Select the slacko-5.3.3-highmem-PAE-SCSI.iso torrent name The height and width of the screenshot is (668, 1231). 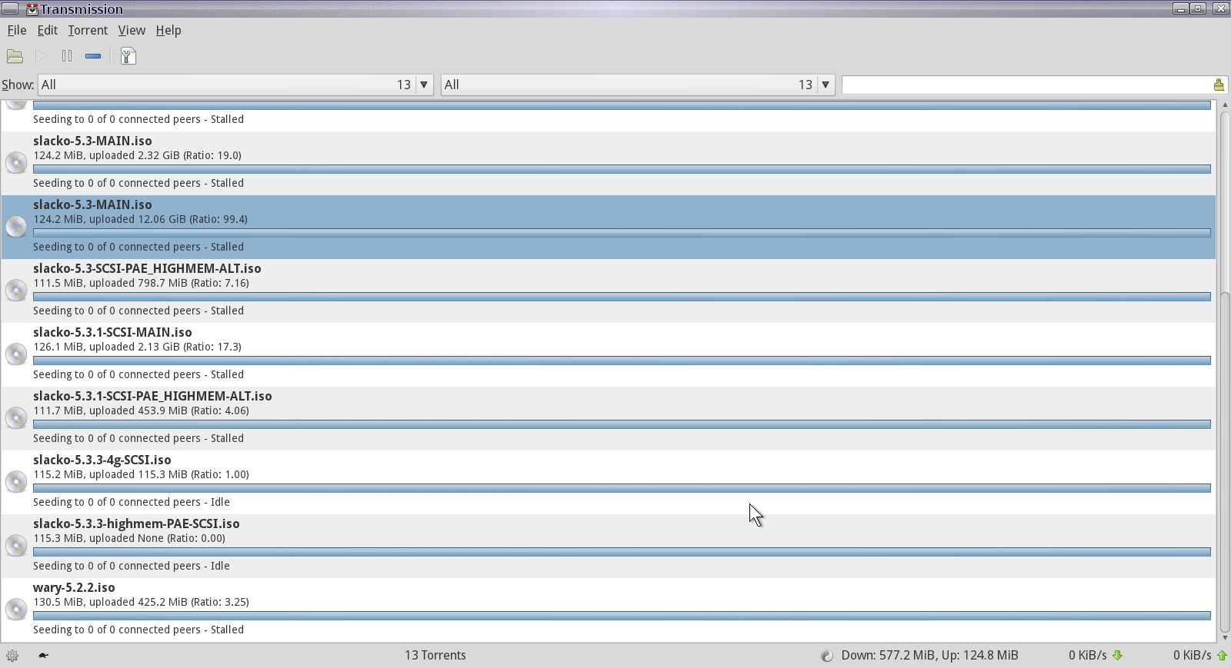136,523
